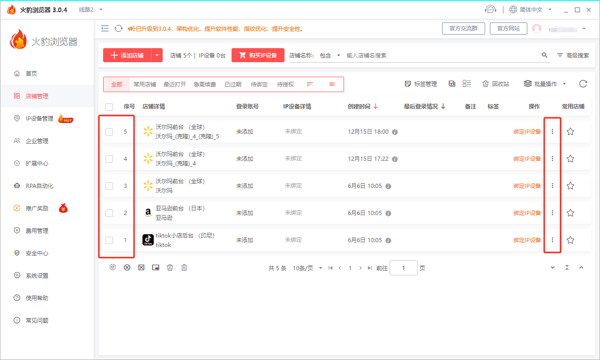Select the checkbox for store number 5
This screenshot has height=360, width=600.
point(109,132)
